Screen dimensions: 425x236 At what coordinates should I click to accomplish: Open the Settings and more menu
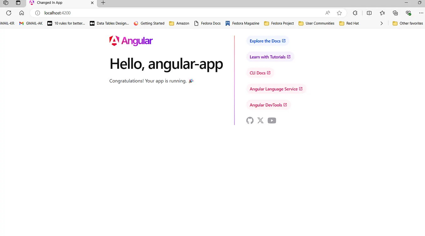(421, 13)
